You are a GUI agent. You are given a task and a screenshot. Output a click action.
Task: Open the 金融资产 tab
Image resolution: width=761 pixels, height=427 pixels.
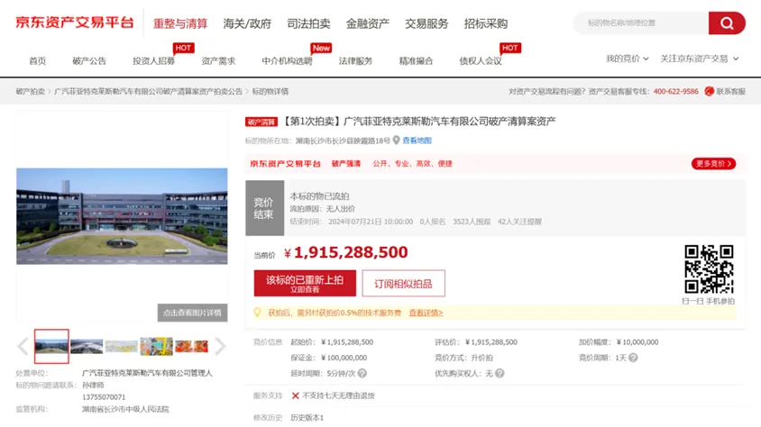(367, 23)
